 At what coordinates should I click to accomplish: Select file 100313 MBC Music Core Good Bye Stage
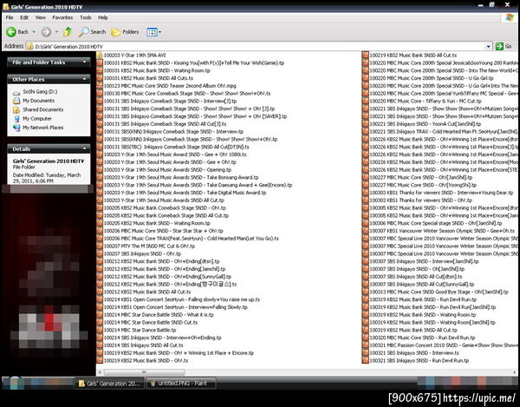[435, 292]
